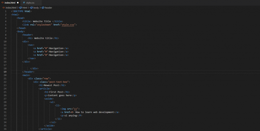Click the opening <main> tag
The width and height of the screenshot is (260, 131).
(x=26, y=75)
